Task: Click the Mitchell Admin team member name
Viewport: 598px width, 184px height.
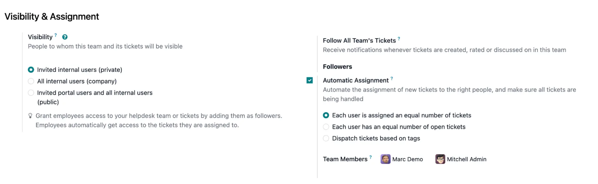Action: click(x=466, y=159)
